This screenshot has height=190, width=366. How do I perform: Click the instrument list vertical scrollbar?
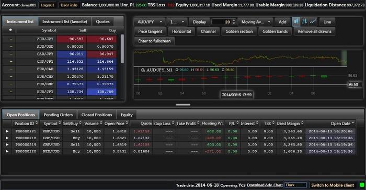(x=122, y=49)
